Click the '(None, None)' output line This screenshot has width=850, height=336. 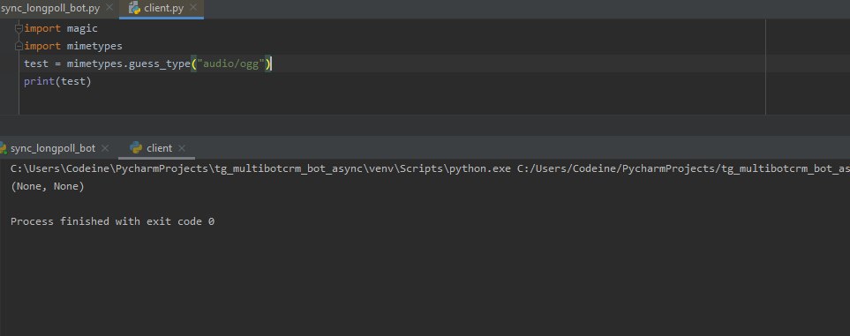pos(47,186)
